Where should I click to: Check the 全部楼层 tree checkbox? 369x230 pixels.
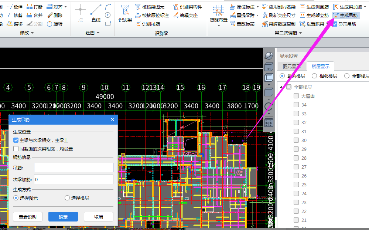tap(289, 87)
